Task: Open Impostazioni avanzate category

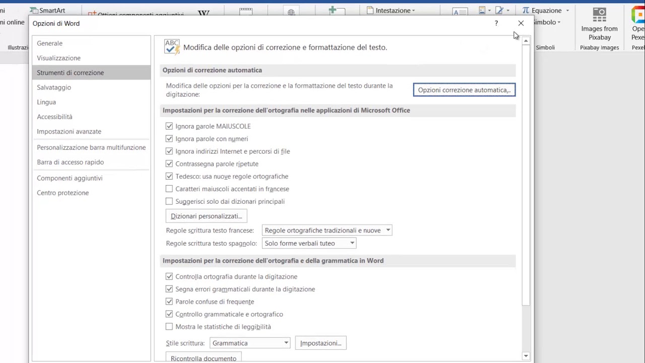Action: tap(91, 131)
